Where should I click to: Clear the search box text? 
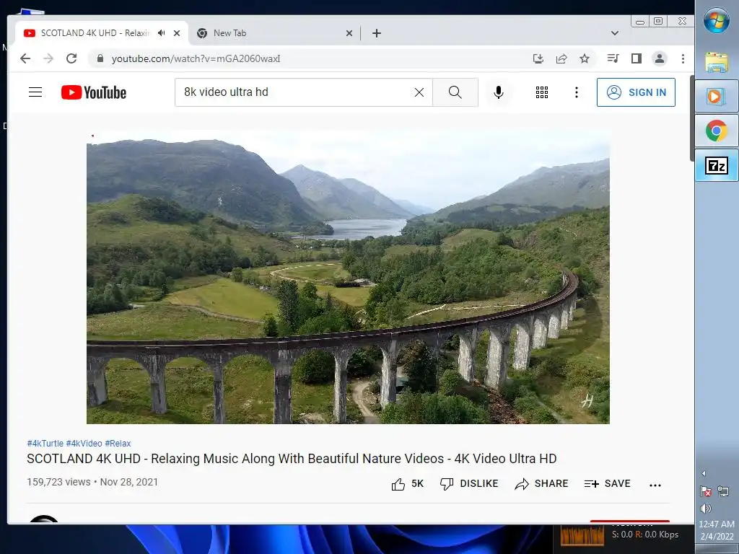point(419,92)
